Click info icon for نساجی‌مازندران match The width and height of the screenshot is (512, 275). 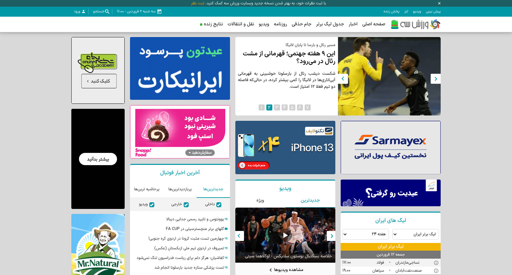pos(436,263)
